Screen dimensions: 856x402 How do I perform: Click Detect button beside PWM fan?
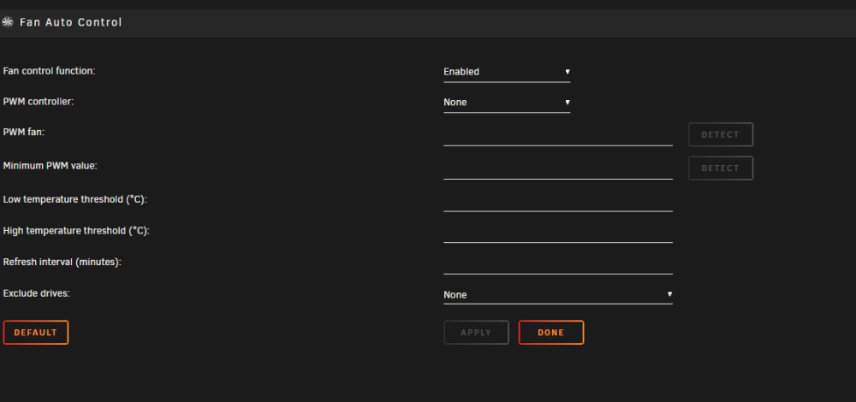721,135
